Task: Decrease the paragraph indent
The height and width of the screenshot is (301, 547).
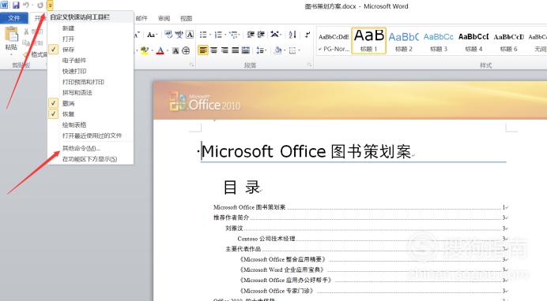Action: (x=250, y=35)
